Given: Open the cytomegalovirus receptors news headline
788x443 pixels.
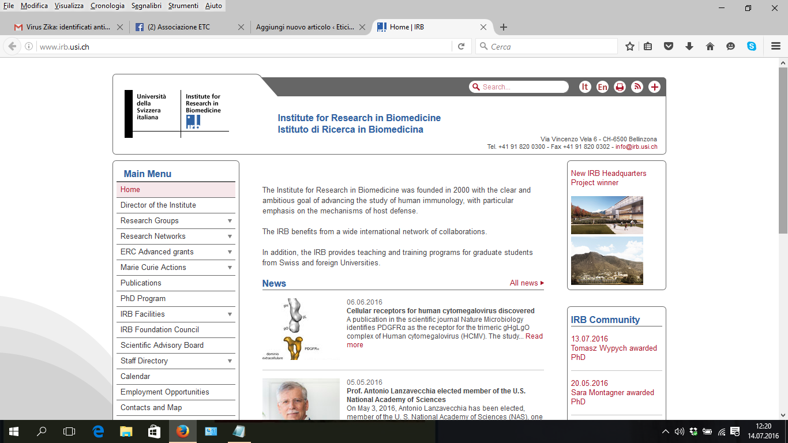Looking at the screenshot, I should 441,311.
